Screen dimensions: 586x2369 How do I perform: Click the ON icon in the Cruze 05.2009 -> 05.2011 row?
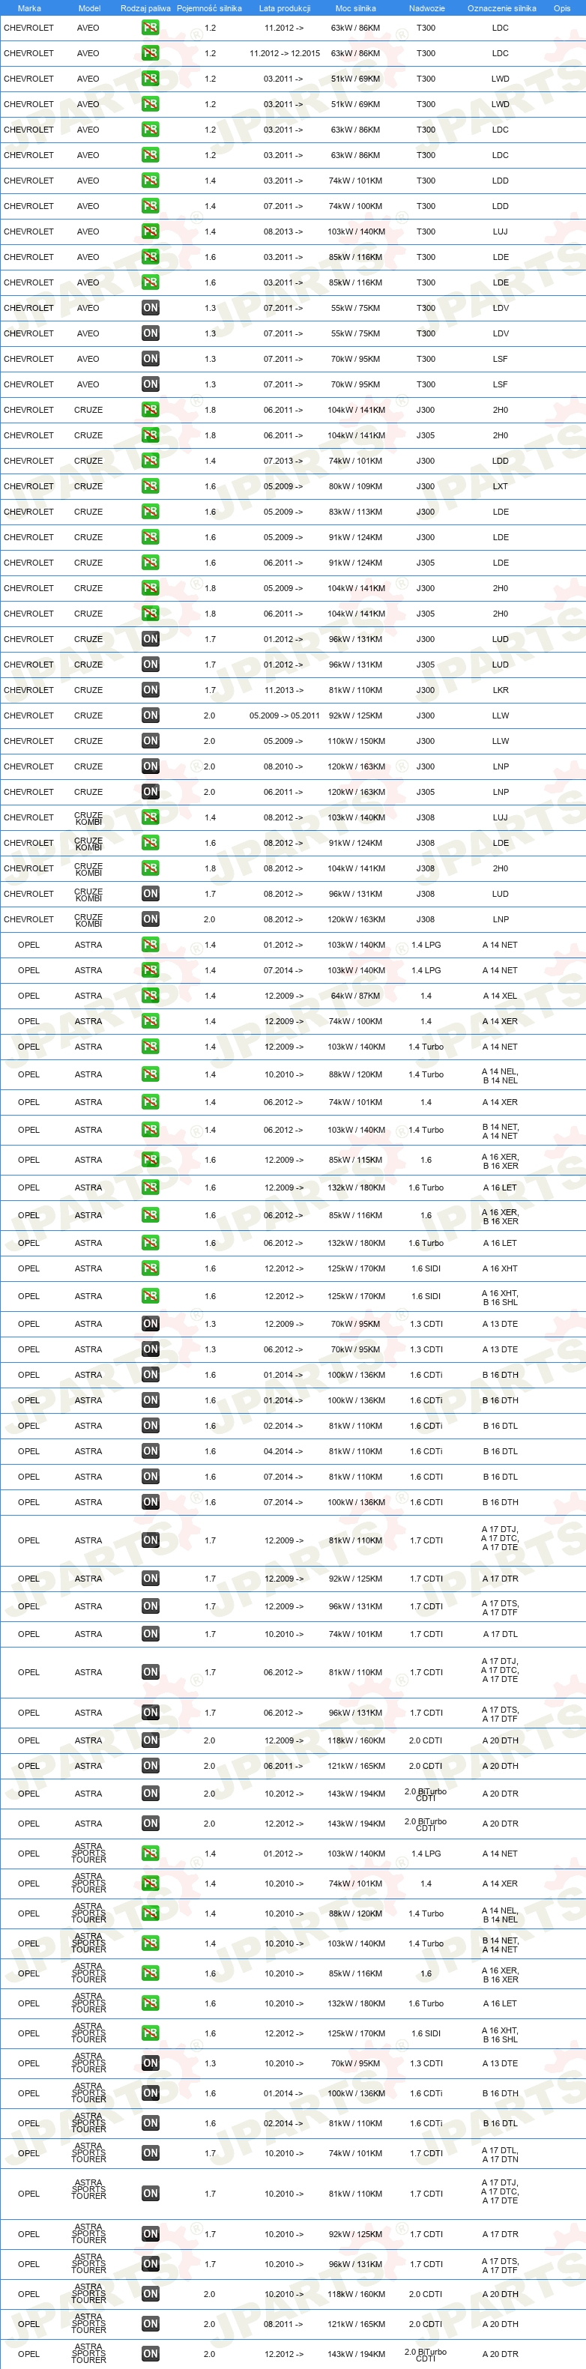pos(150,715)
